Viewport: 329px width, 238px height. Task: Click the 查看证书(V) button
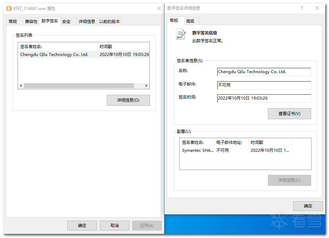click(x=290, y=114)
